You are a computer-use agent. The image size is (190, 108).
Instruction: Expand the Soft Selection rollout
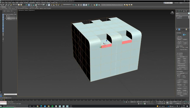point(180,53)
